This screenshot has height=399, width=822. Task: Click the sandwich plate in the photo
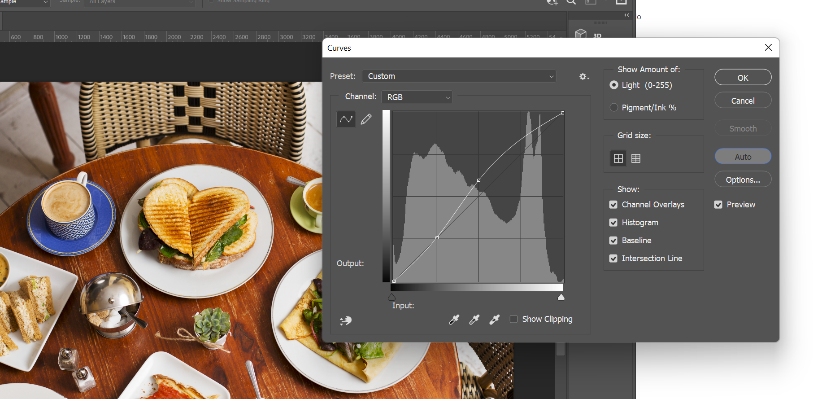coord(197,231)
